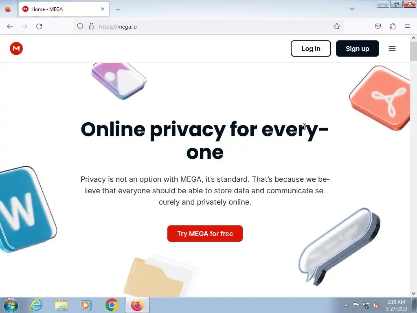Show hidden system tray icons
Image resolution: width=417 pixels, height=313 pixels.
pos(346,305)
